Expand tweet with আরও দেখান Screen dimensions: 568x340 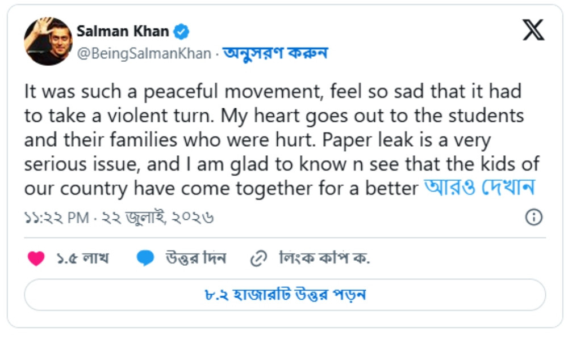[x=479, y=188]
